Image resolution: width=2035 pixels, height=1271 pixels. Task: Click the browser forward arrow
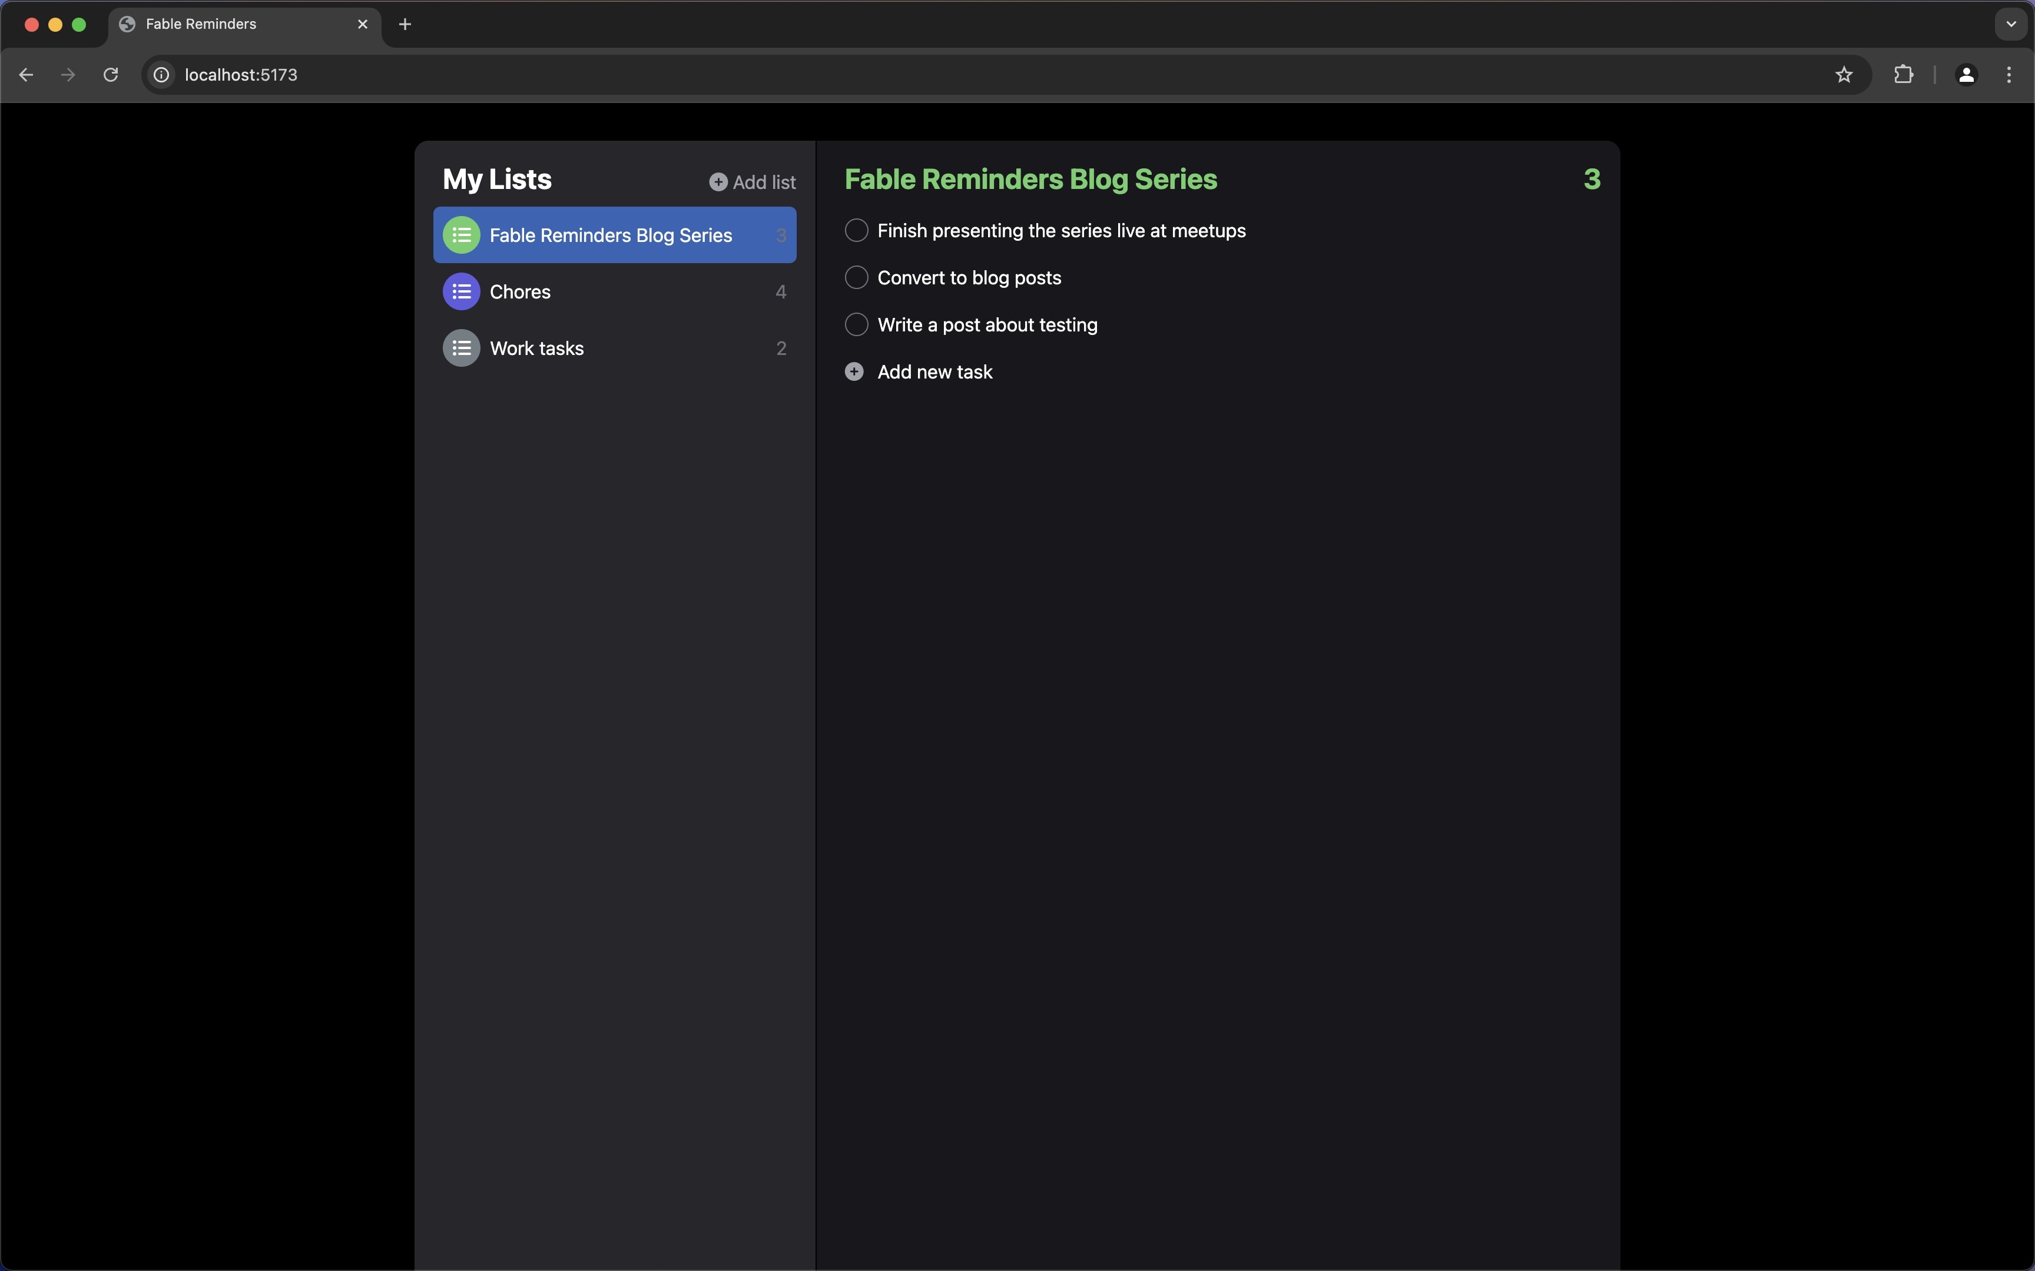coord(68,75)
